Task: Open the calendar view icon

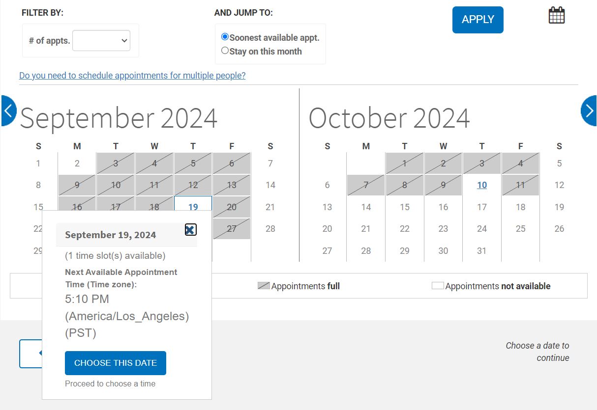Action: tap(556, 15)
